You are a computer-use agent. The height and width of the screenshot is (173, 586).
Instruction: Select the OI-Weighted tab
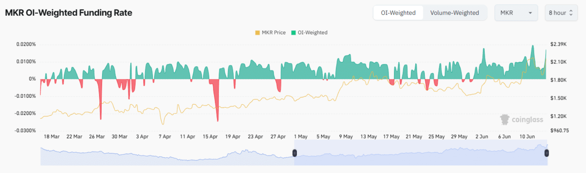(x=398, y=13)
